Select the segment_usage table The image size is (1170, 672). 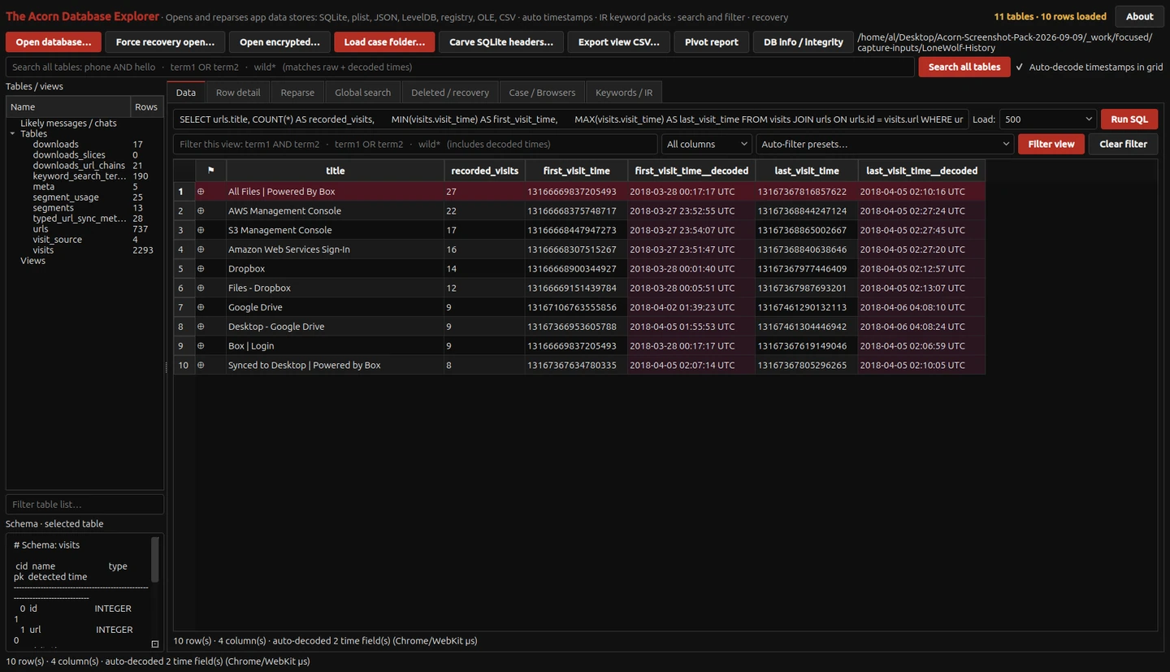click(66, 197)
